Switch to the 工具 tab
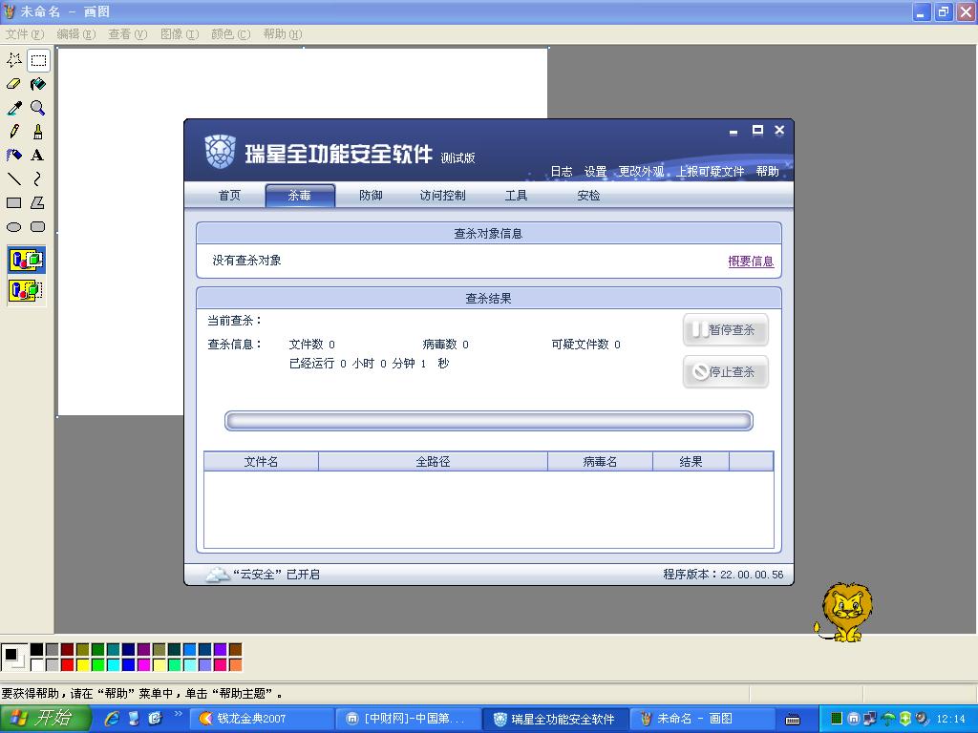 (x=516, y=196)
